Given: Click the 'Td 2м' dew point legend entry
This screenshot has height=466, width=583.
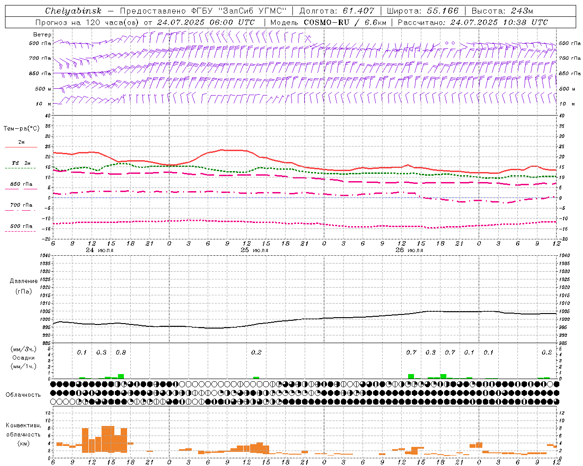Looking at the screenshot, I should pyautogui.click(x=21, y=163).
